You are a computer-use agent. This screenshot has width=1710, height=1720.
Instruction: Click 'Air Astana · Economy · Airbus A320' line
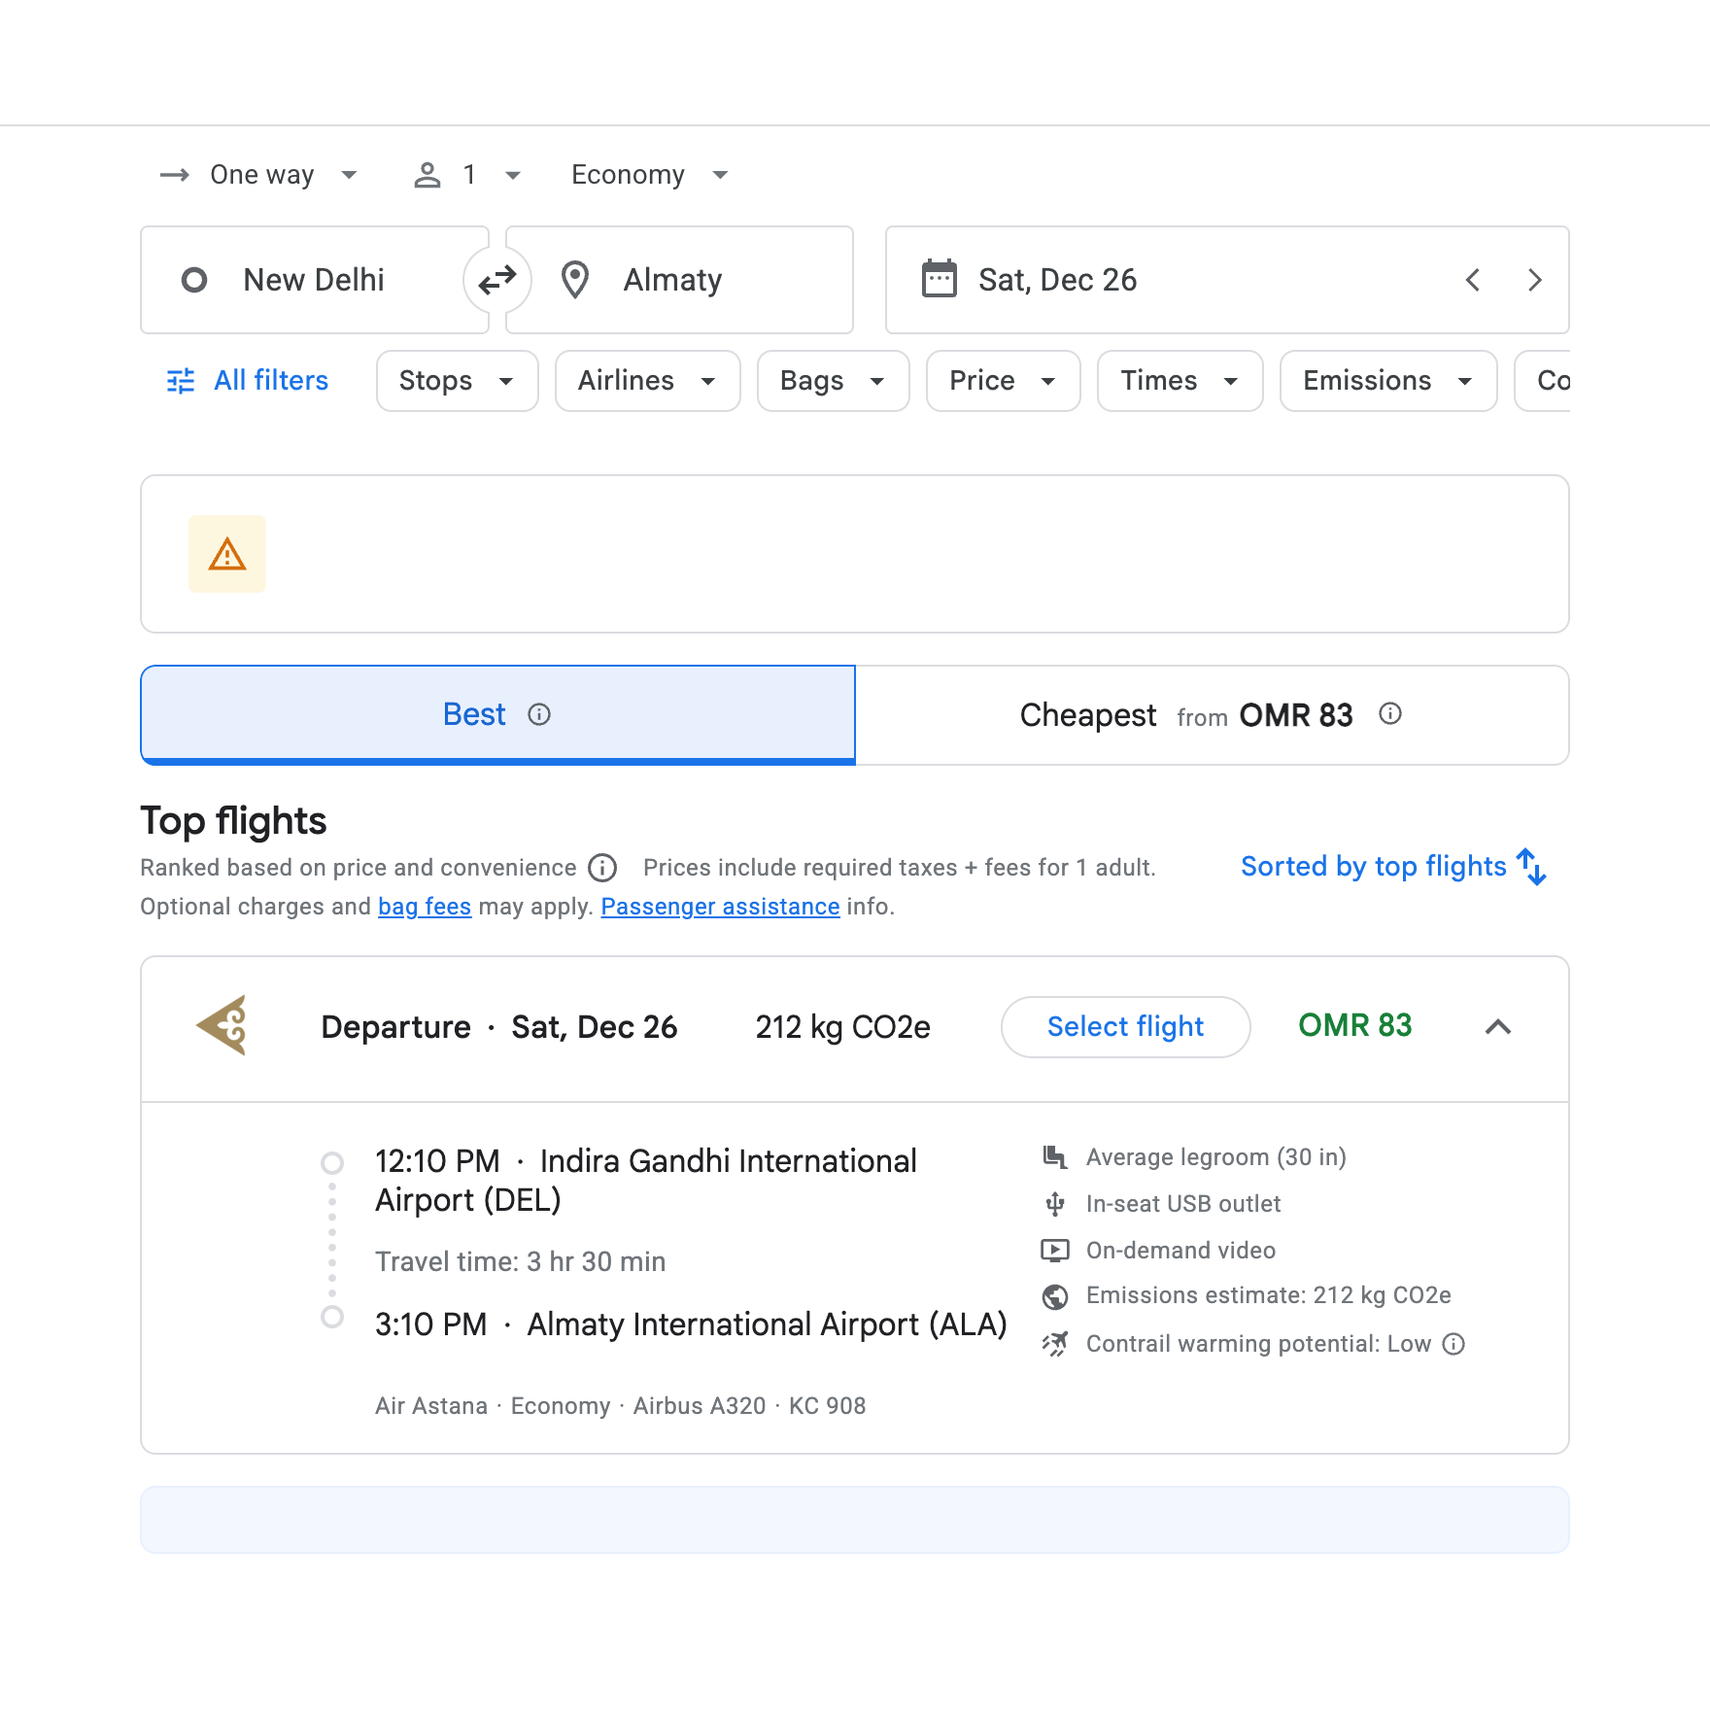coord(620,1406)
